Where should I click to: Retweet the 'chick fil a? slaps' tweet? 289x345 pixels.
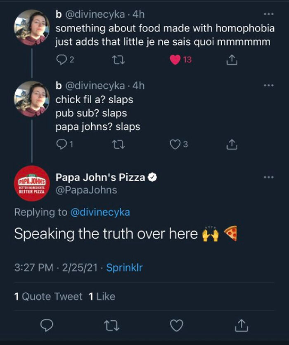point(118,142)
